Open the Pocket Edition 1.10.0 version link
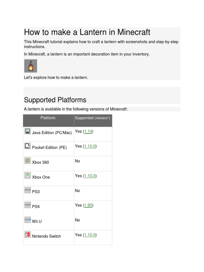Viewport: 204px width, 272px height. pos(90,146)
